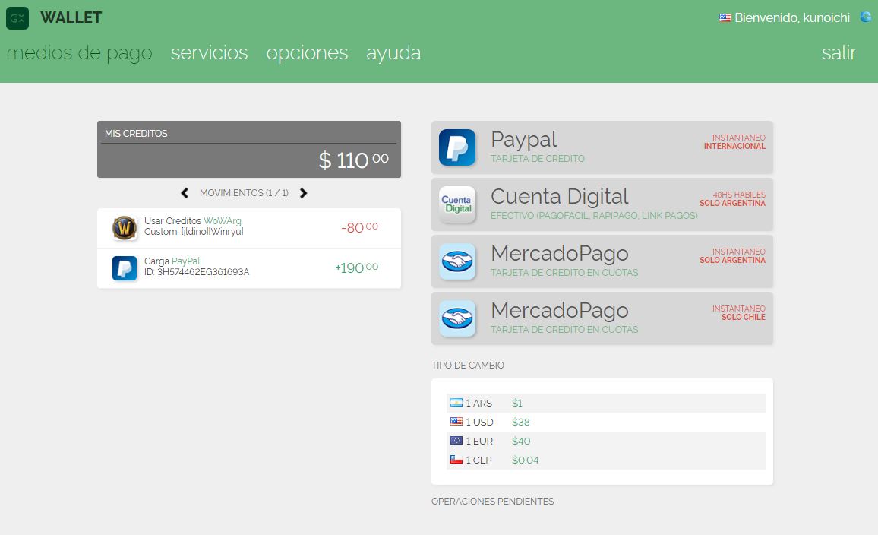The height and width of the screenshot is (535, 878).
Task: Click the globe icon beside kunoichi
Action: tap(866, 17)
